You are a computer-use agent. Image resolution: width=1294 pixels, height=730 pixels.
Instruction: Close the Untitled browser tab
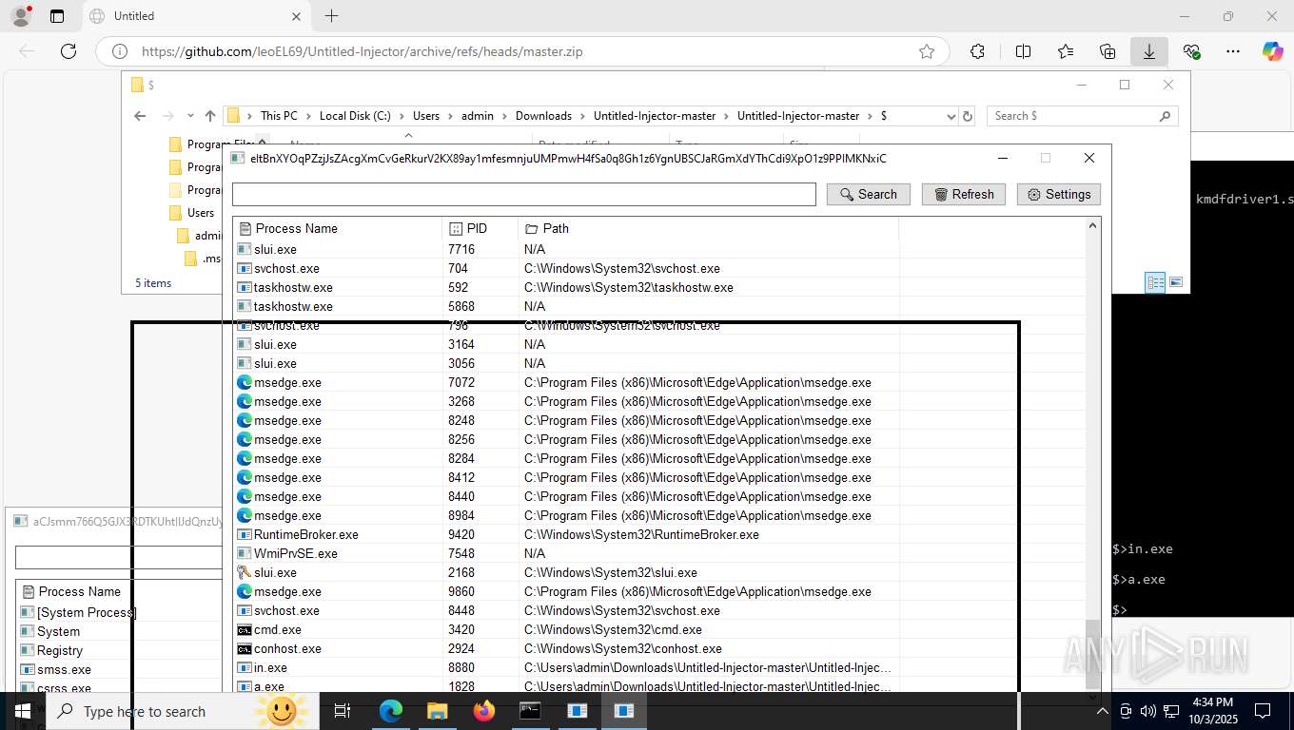(x=296, y=16)
